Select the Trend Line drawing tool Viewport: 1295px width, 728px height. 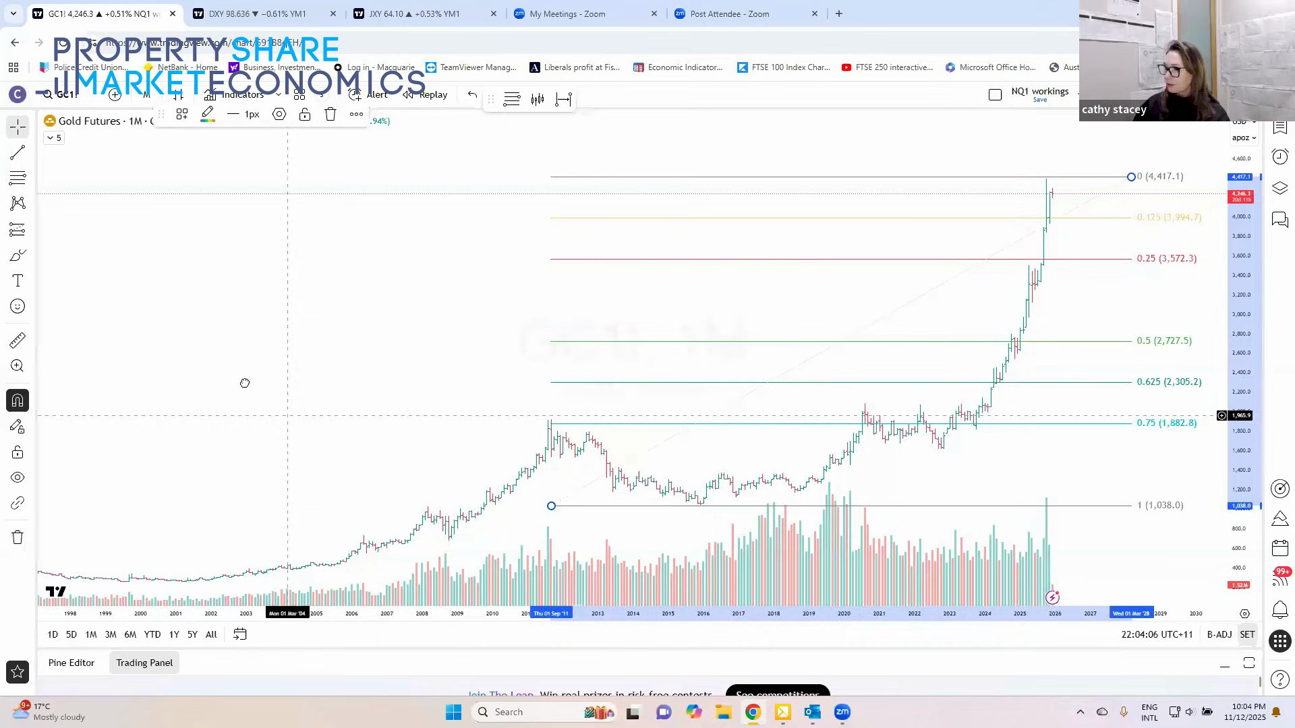pyautogui.click(x=17, y=152)
